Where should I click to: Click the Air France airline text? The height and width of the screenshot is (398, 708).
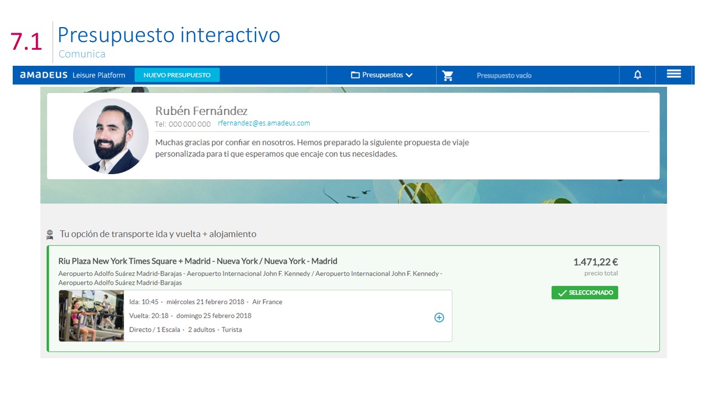click(x=267, y=302)
